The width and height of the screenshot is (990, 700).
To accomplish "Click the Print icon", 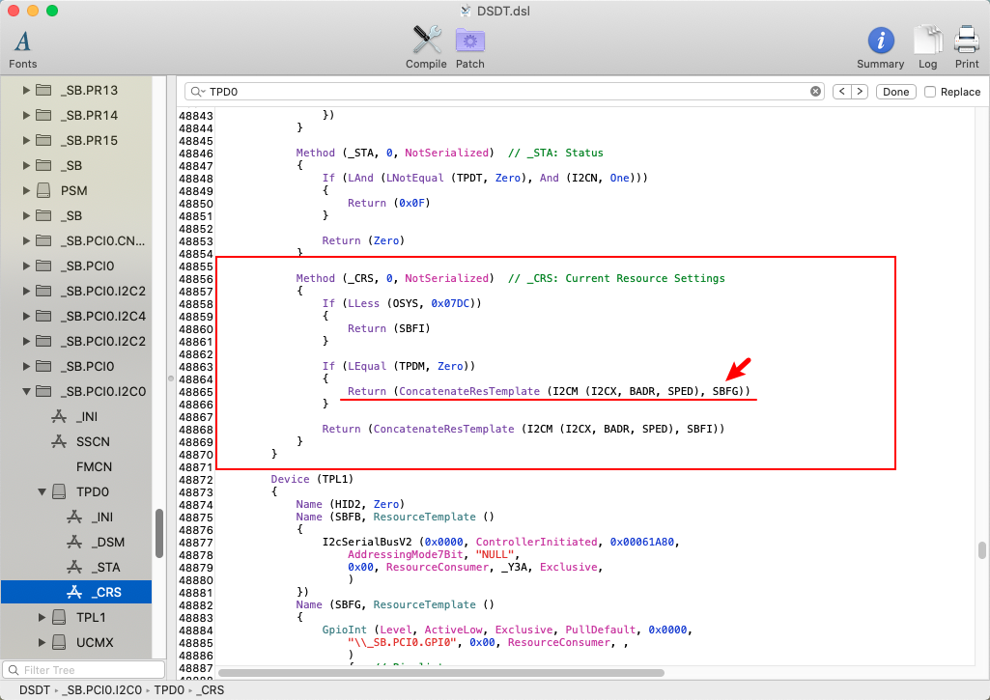I will pos(967,46).
